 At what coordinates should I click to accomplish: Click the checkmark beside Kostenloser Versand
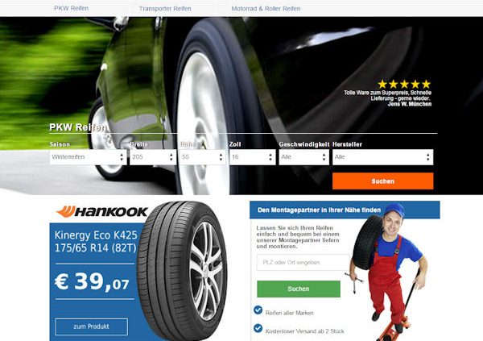tap(258, 328)
